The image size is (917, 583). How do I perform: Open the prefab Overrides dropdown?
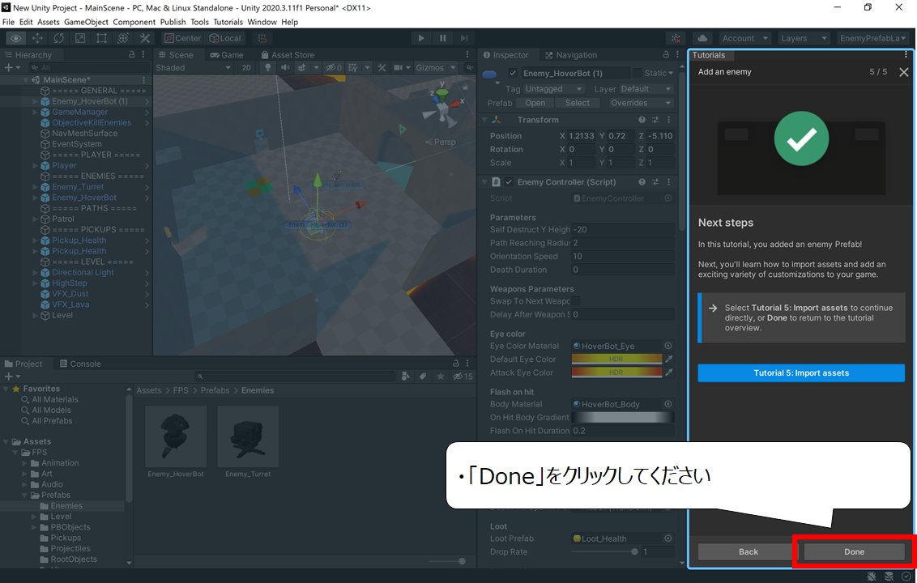640,103
